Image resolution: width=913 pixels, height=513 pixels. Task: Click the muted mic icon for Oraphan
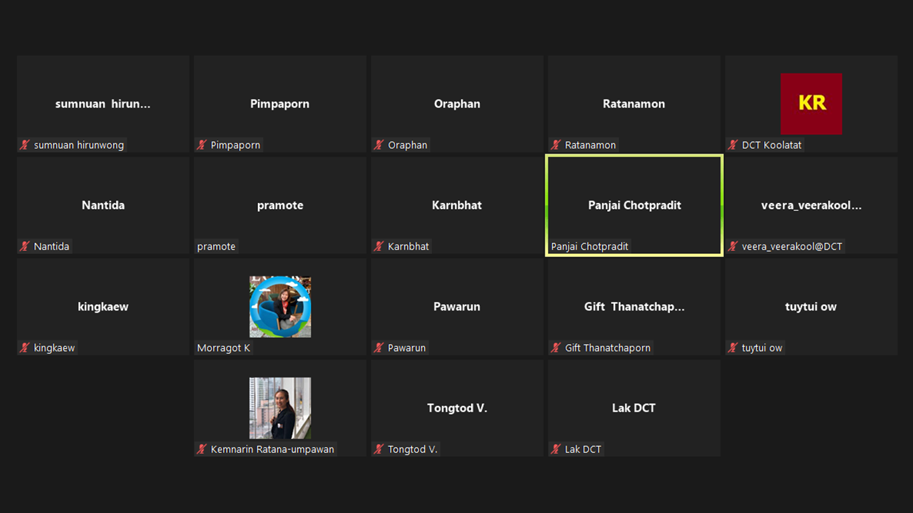[379, 145]
